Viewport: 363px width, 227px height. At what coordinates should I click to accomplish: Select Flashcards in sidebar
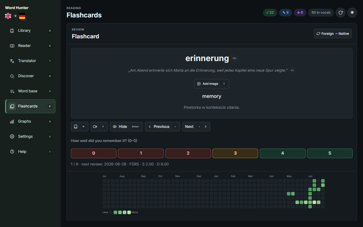pos(30,106)
